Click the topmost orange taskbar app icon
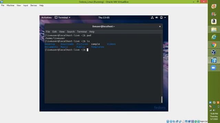The width and height of the screenshot is (220, 123). [x=214, y=6]
